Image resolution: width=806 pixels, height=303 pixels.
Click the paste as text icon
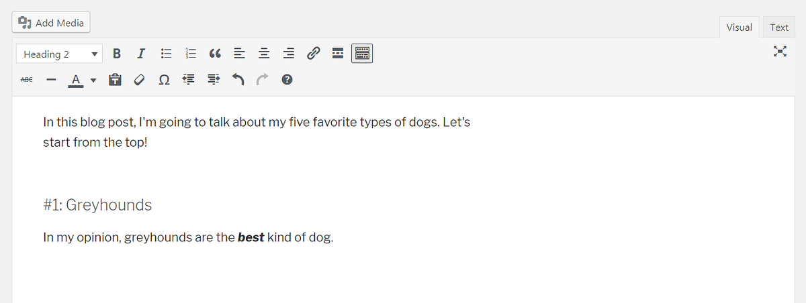click(115, 80)
